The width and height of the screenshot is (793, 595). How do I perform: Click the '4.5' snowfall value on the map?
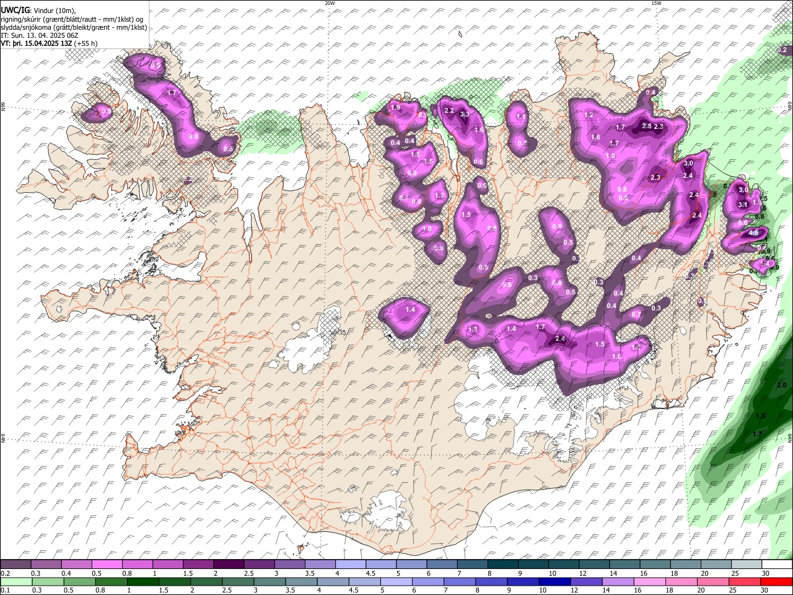(x=754, y=232)
